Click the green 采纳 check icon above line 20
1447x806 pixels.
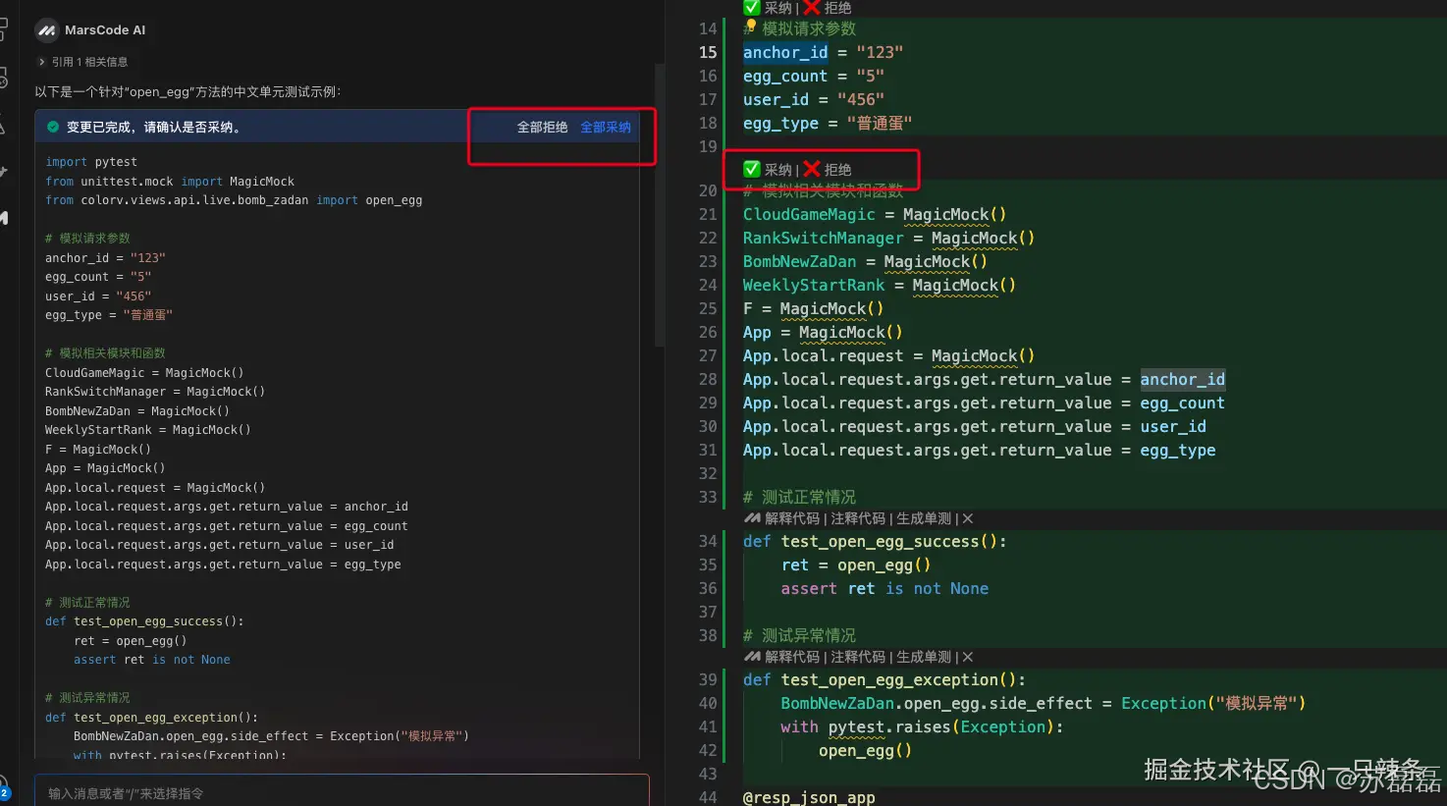click(752, 169)
